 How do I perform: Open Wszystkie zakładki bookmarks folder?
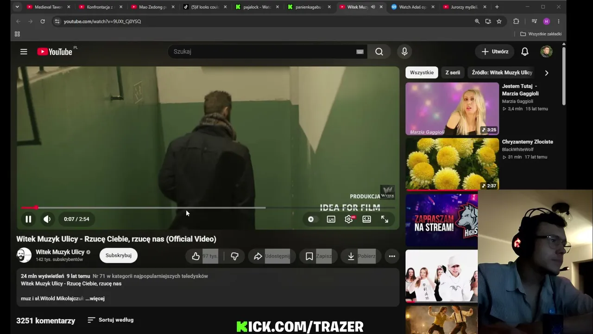tap(541, 34)
